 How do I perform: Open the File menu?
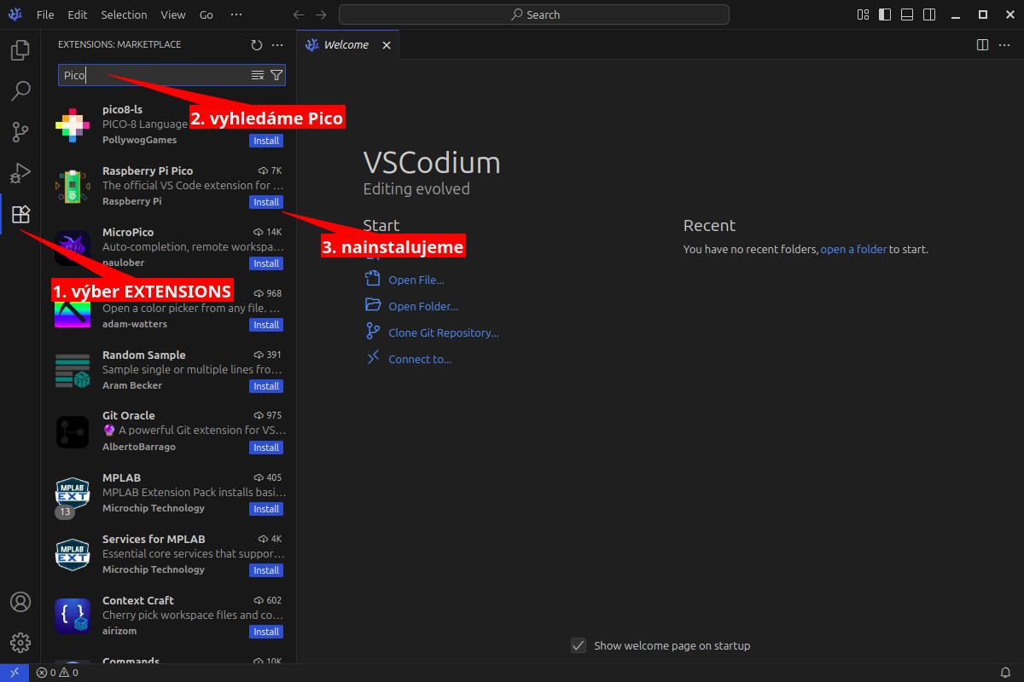click(44, 14)
